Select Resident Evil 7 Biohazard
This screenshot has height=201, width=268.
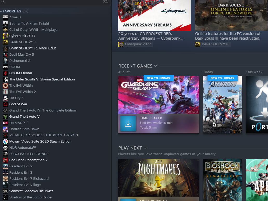[29, 179]
